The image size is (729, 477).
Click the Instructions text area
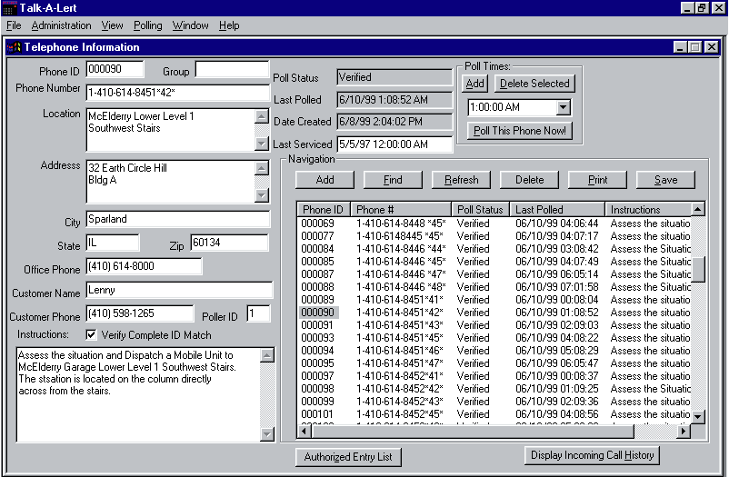(138, 394)
